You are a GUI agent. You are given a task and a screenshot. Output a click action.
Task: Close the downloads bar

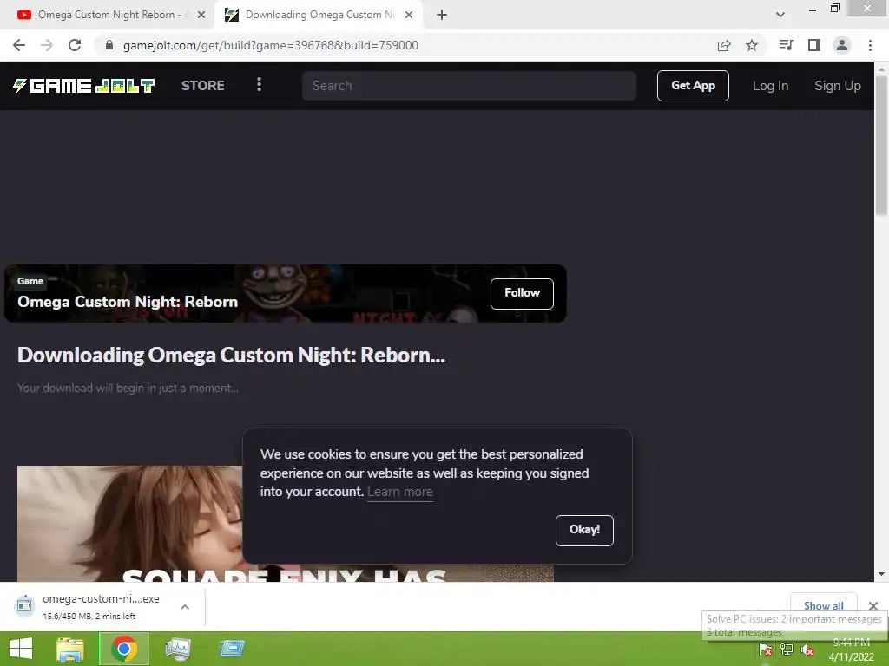pyautogui.click(x=873, y=606)
